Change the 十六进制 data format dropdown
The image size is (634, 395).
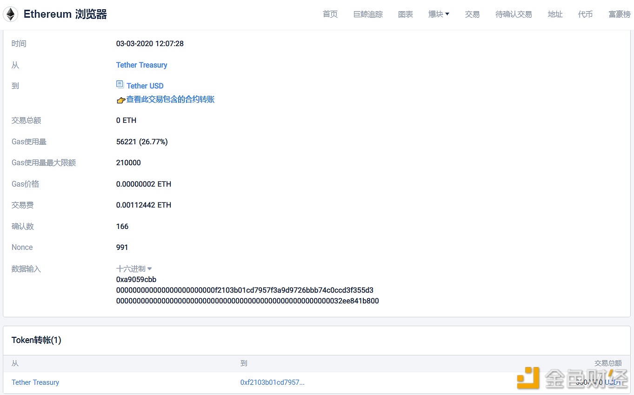134,268
